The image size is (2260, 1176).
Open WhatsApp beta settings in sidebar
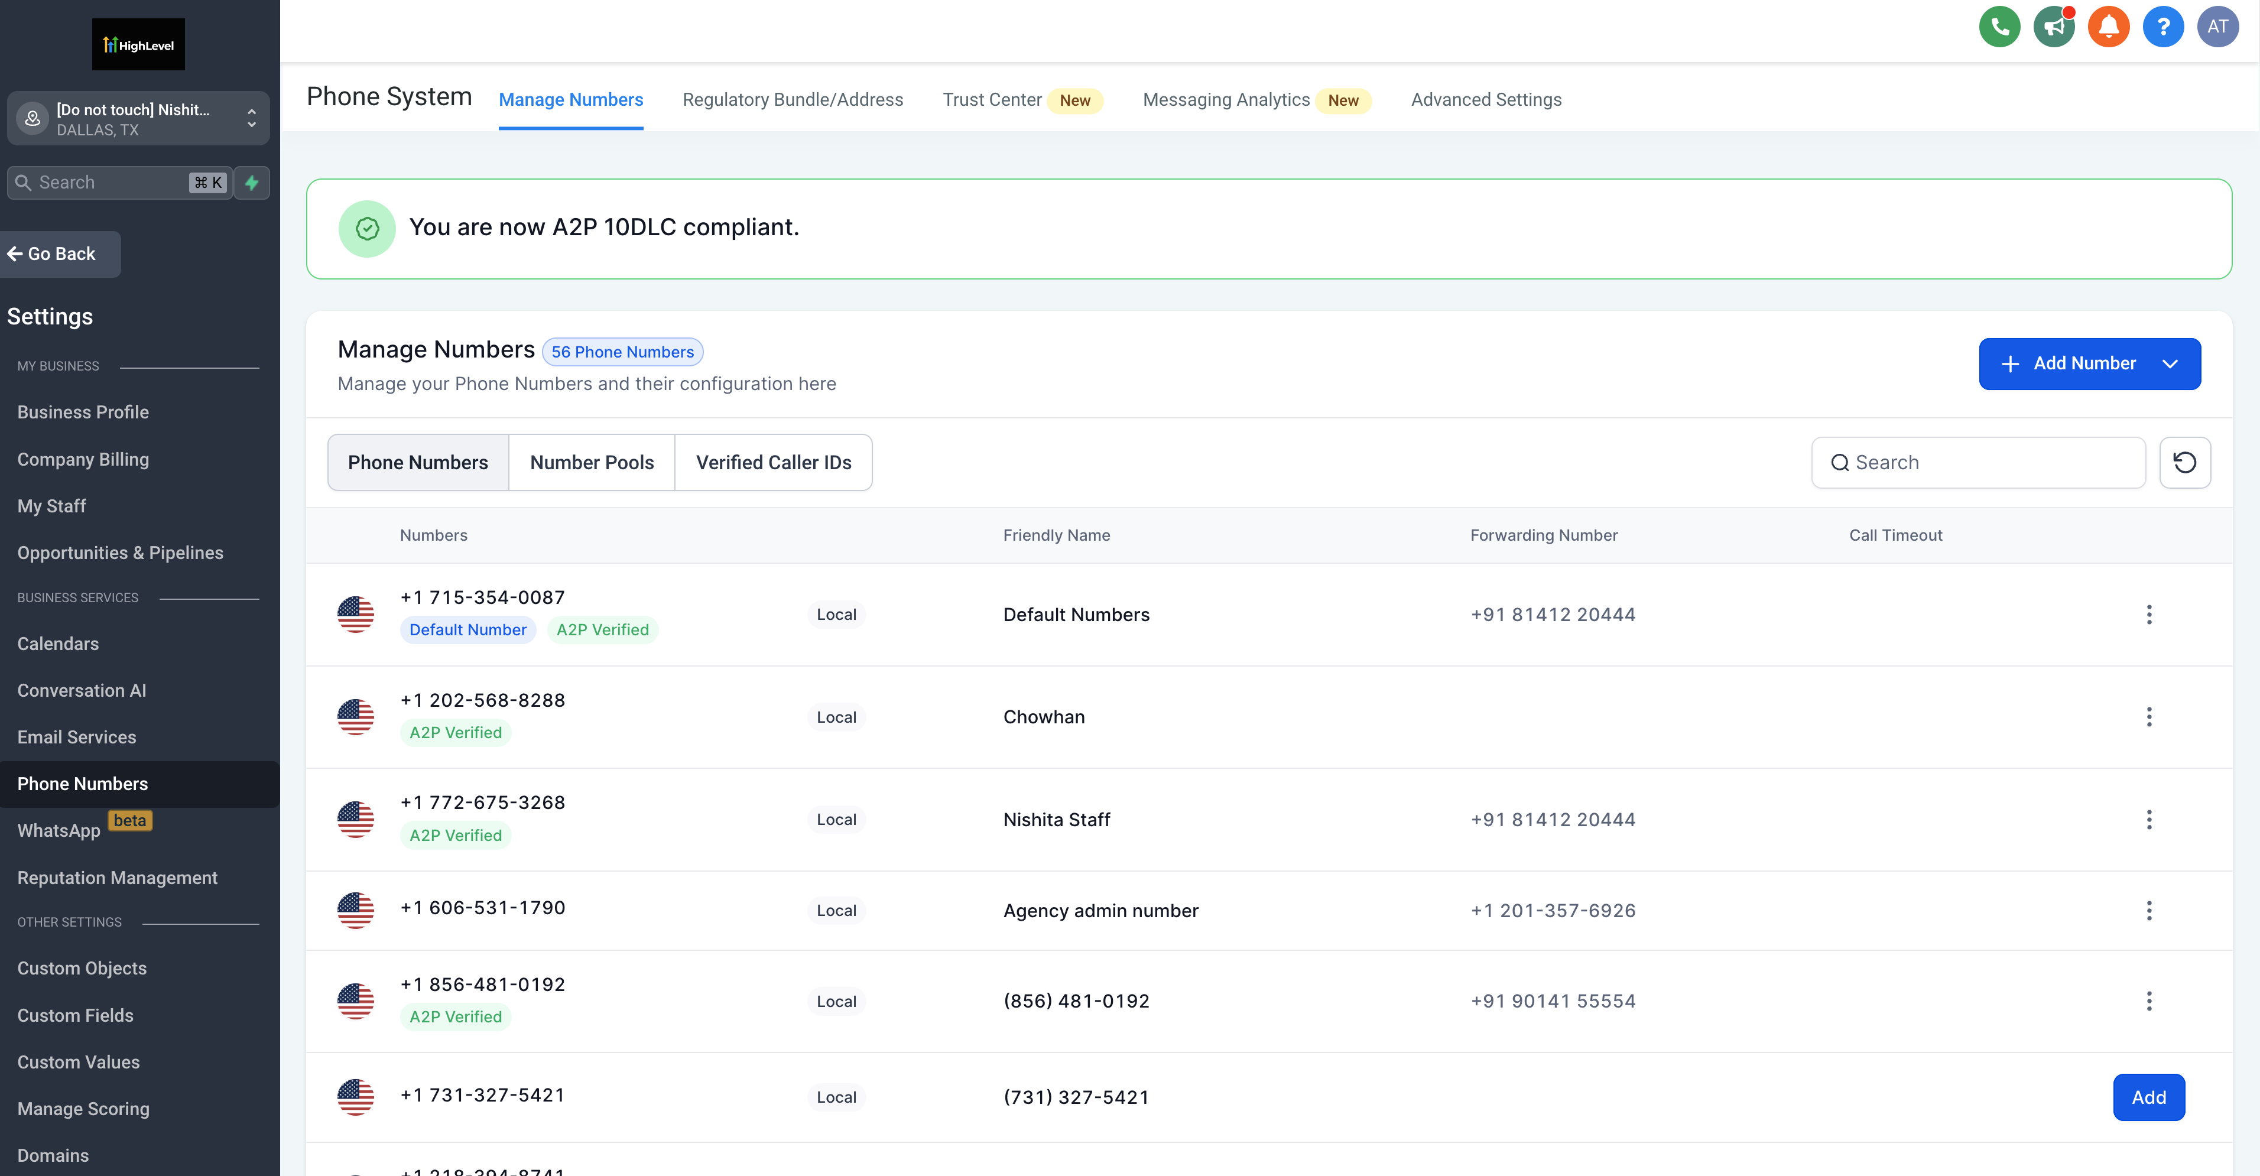(x=59, y=830)
